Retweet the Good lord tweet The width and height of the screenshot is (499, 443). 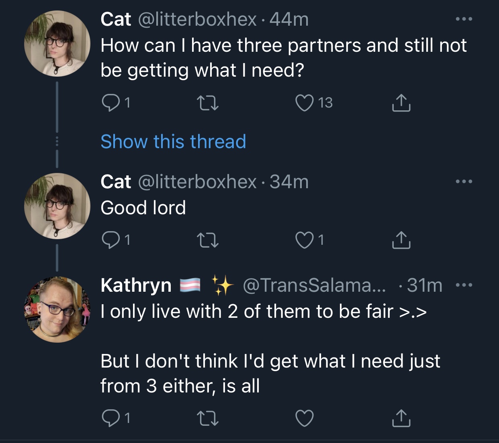209,240
